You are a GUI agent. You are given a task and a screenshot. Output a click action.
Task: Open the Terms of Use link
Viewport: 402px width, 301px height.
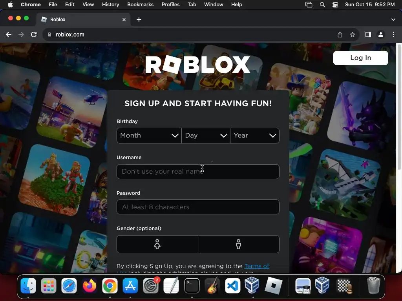[x=257, y=266]
